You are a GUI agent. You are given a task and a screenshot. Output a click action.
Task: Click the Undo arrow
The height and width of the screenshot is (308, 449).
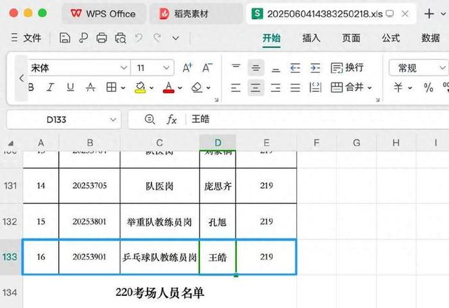(x=139, y=38)
